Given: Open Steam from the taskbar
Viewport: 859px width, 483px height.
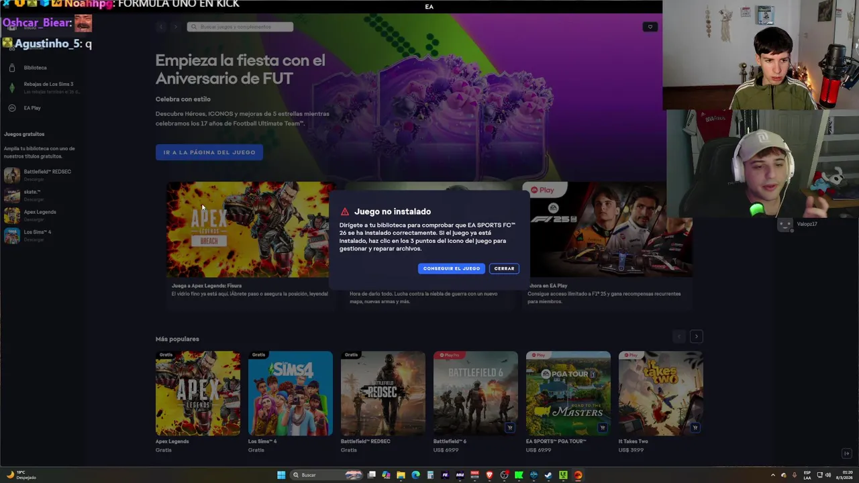Looking at the screenshot, I should pyautogui.click(x=548, y=475).
